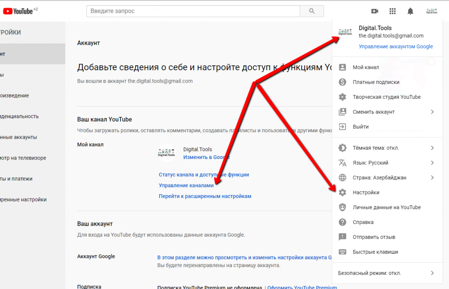Image resolution: width=449 pixels, height=289 pixels.
Task: Click the search input field
Action: click(193, 11)
